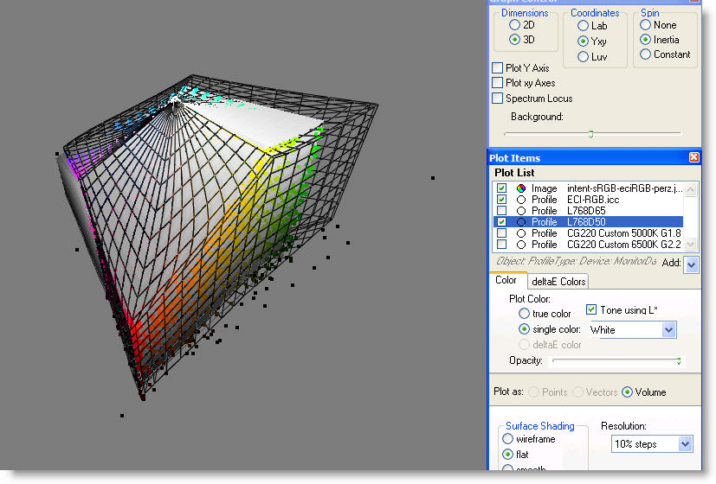The image size is (716, 484).
Task: Open the Add dropdown in Plot Items
Action: 691,266
